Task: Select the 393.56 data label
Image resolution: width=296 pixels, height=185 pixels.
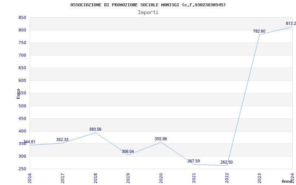Action: pos(95,129)
